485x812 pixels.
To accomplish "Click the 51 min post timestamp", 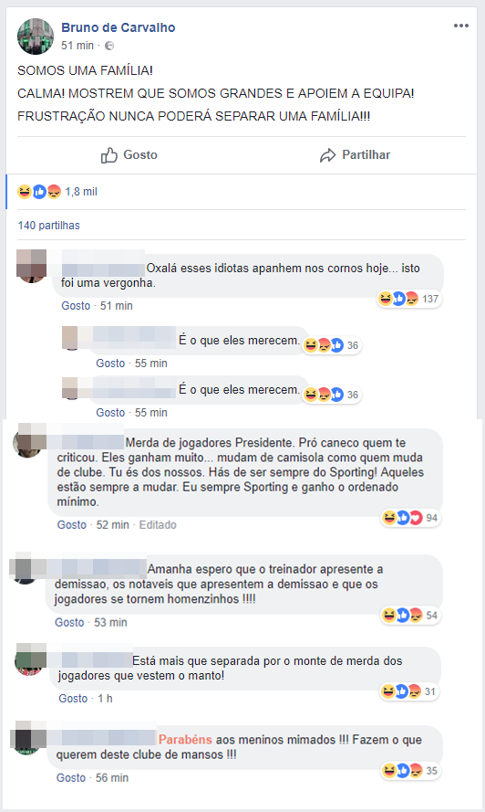I will (77, 46).
